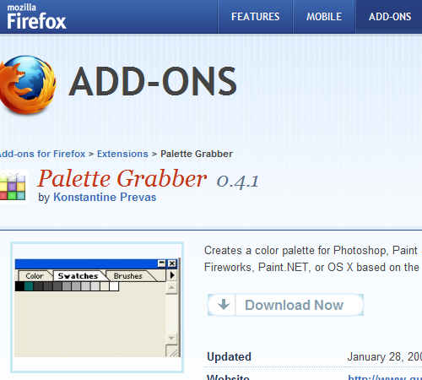Click the mozilla Firefox wordmark logo
The image size is (422, 380).
click(x=36, y=17)
